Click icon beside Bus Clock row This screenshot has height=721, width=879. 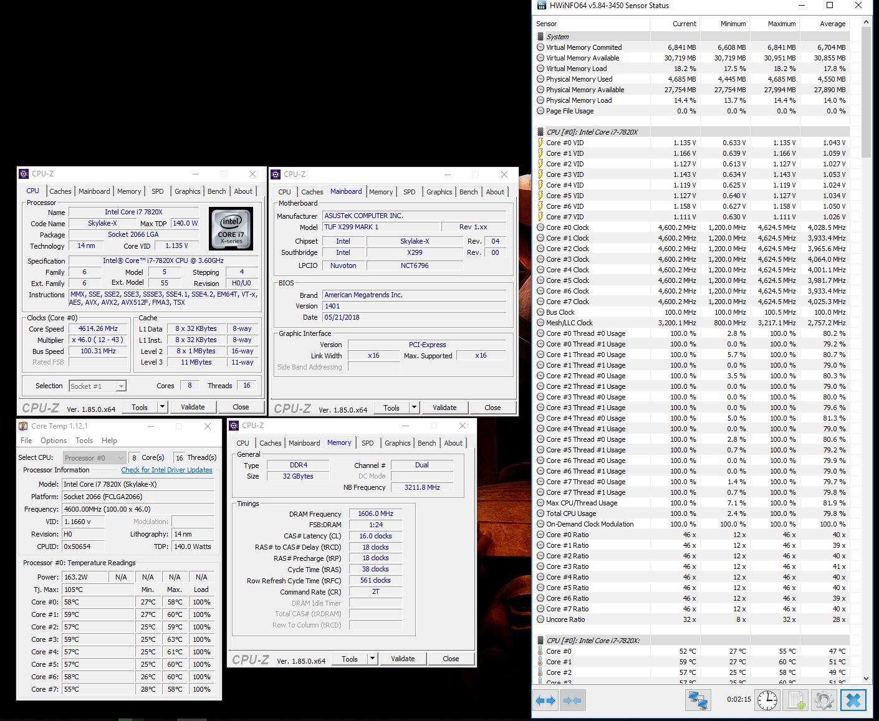click(540, 312)
